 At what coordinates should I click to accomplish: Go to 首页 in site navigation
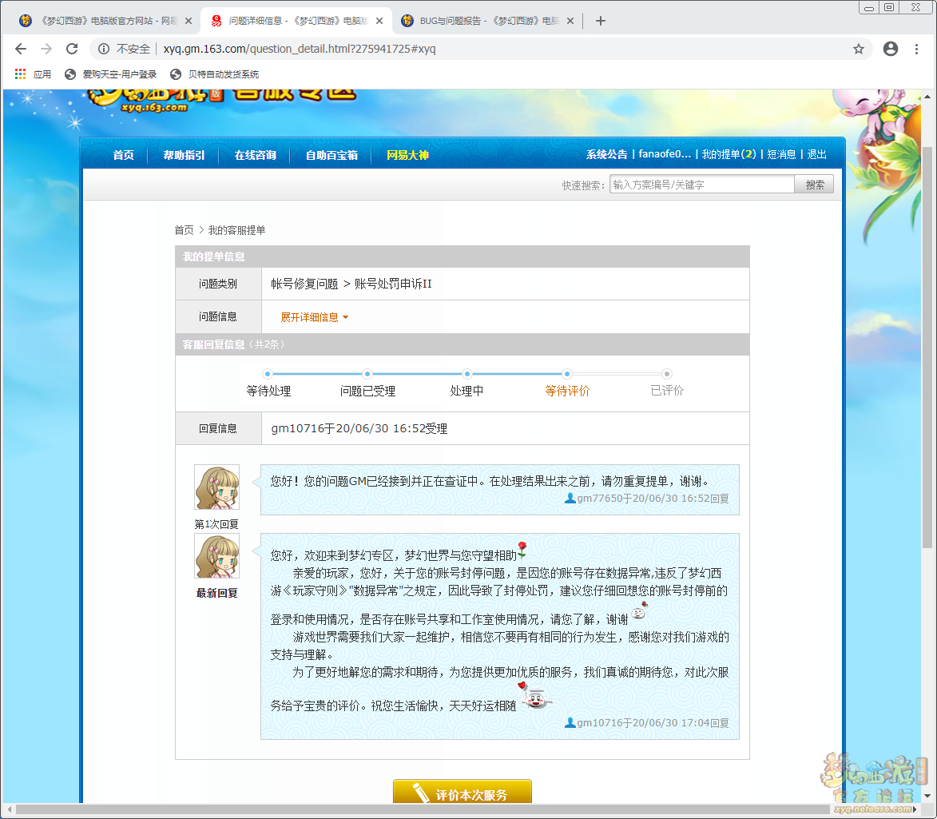tap(123, 155)
